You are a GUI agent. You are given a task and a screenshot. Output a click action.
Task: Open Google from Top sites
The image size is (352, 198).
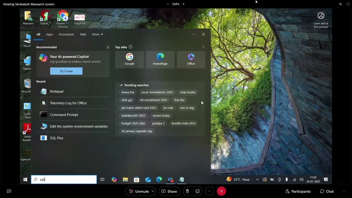[129, 60]
